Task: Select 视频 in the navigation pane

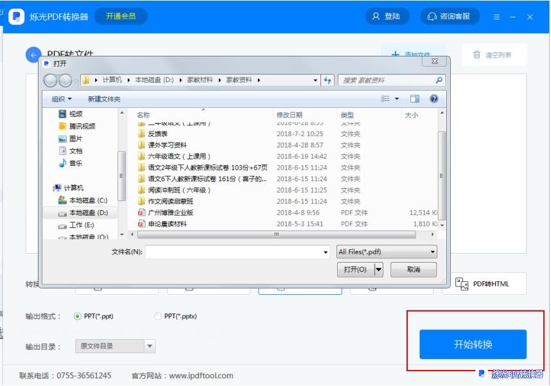Action: (x=71, y=114)
